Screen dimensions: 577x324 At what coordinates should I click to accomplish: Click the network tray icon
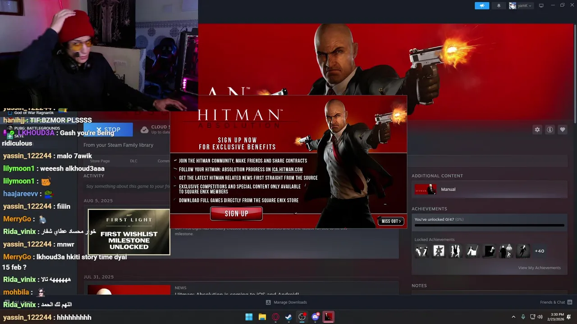tap(532, 317)
